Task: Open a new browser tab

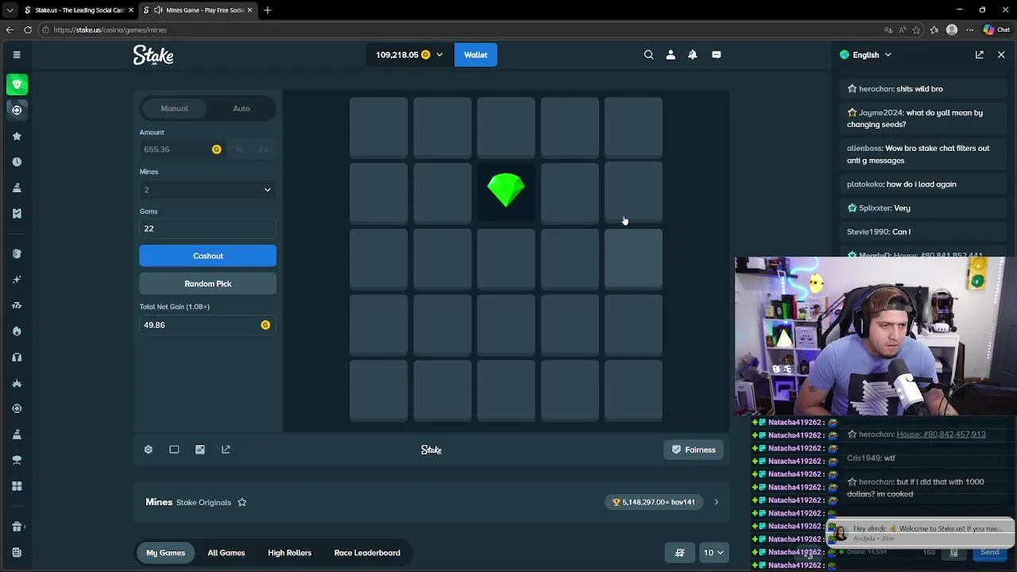Action: (x=268, y=10)
